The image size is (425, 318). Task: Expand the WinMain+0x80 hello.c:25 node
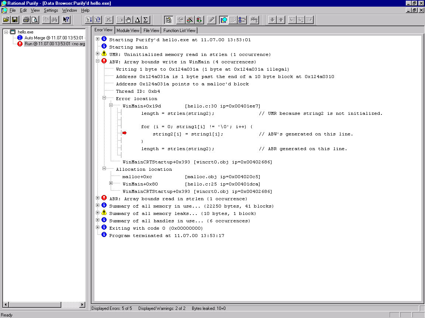tap(111, 183)
